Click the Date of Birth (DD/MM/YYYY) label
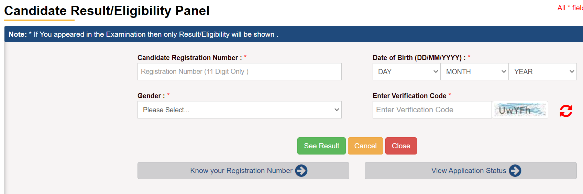 coord(419,58)
